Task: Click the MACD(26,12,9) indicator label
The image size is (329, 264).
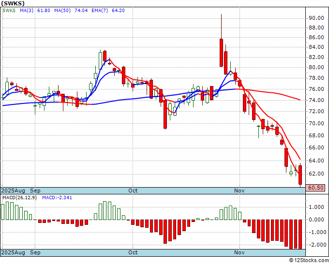Action: click(x=19, y=198)
